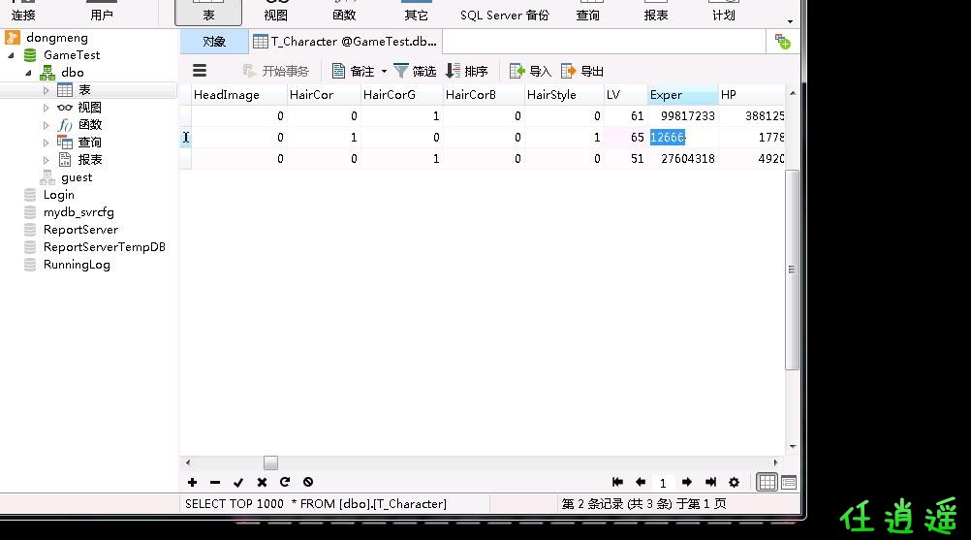
Task: Click the HairStyle column header
Action: (564, 95)
